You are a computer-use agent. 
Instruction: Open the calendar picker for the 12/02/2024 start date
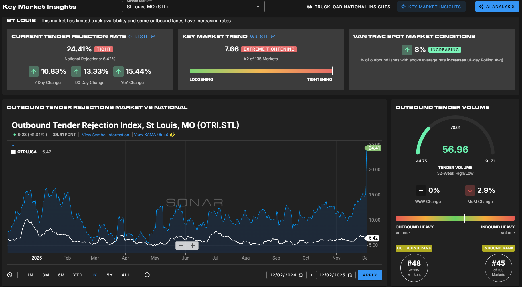[x=301, y=275]
